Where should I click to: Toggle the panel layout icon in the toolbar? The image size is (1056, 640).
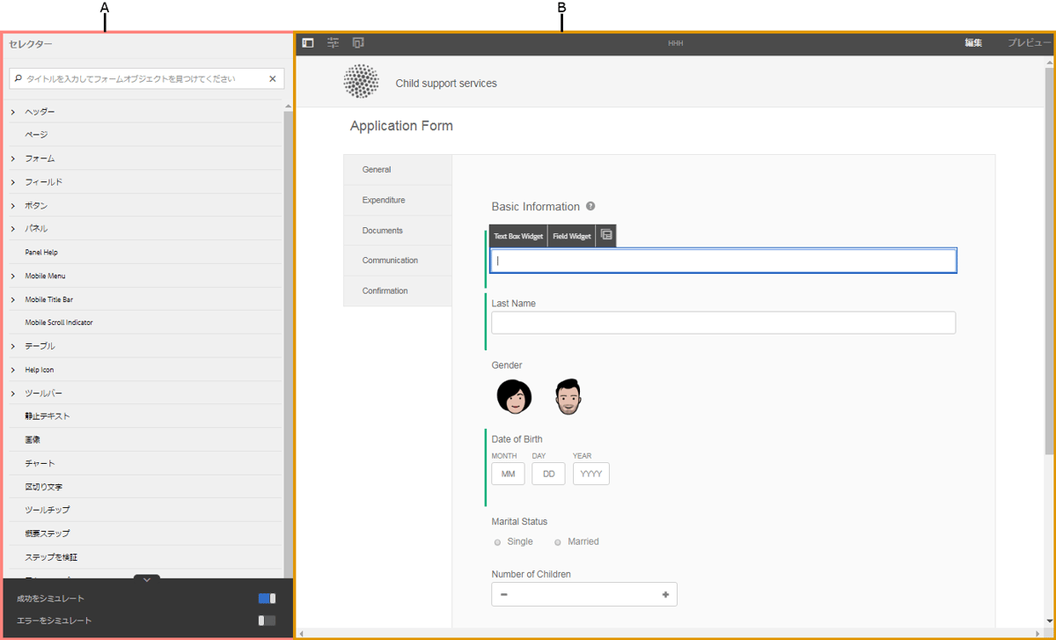[x=307, y=42]
